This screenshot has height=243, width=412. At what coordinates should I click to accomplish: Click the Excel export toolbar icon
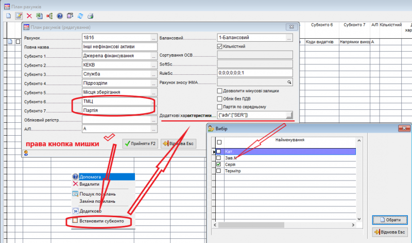coord(39,16)
